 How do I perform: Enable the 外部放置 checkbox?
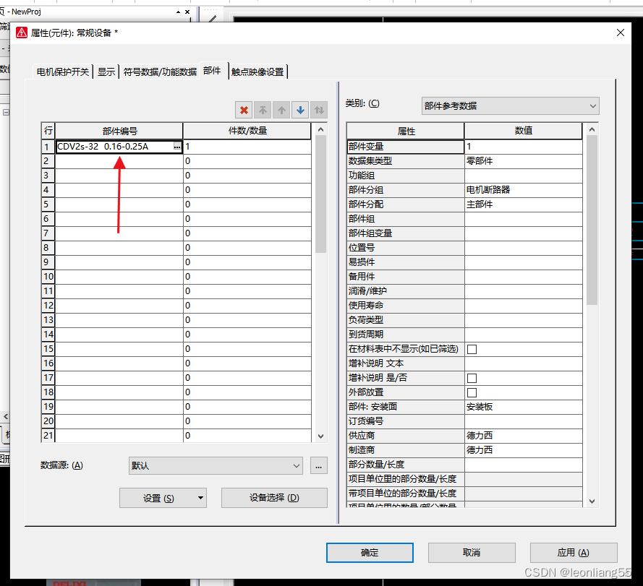point(472,392)
